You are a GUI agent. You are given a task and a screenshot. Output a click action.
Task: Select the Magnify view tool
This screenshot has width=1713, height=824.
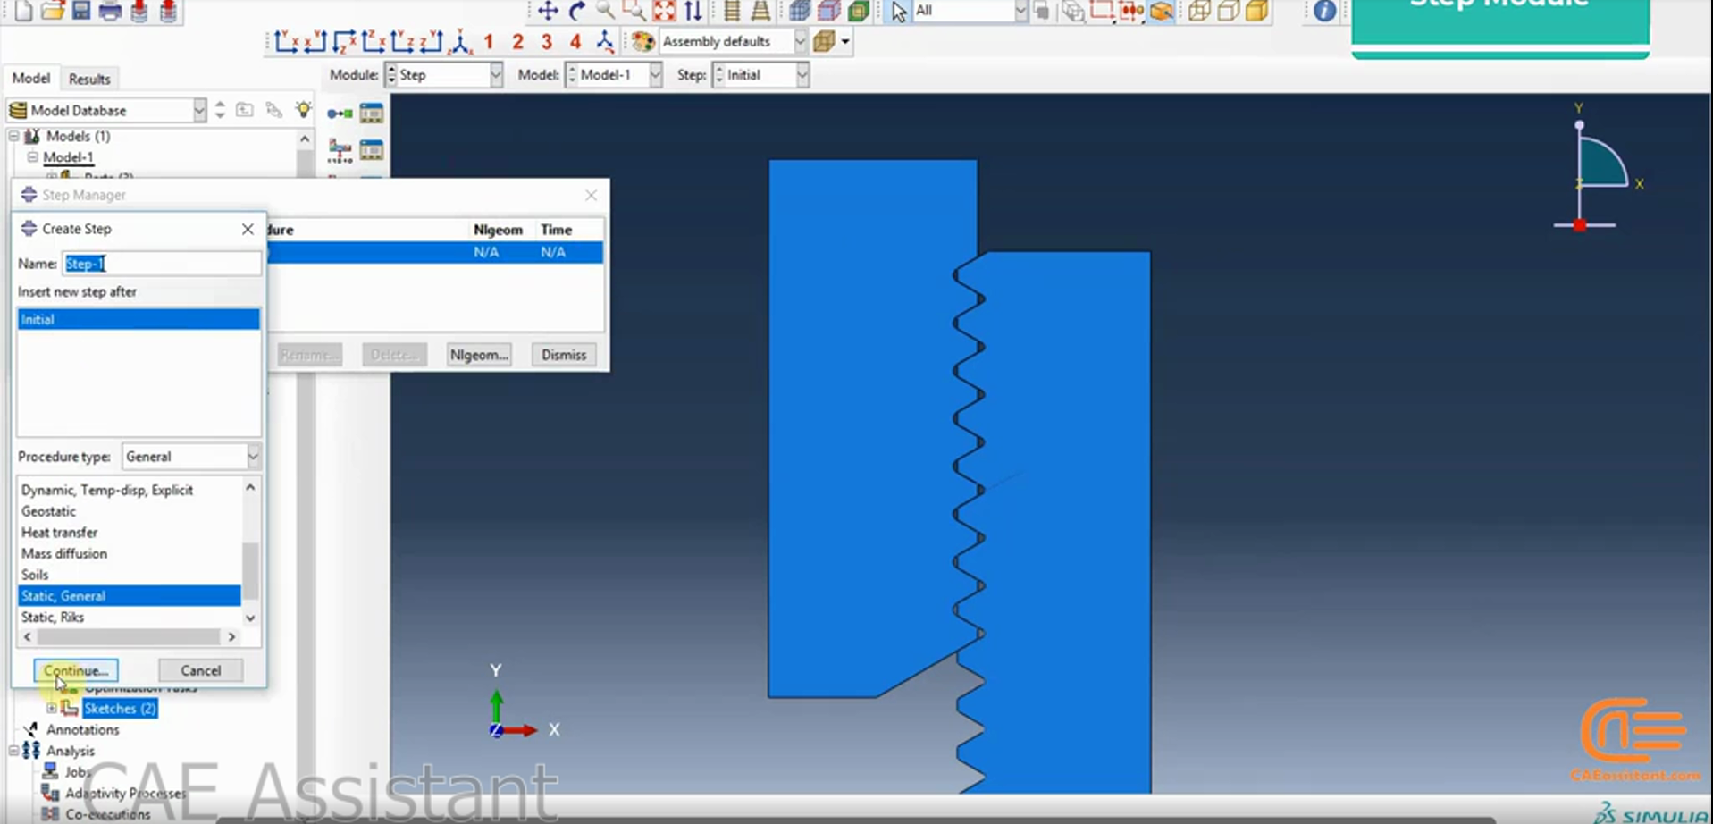coord(606,11)
